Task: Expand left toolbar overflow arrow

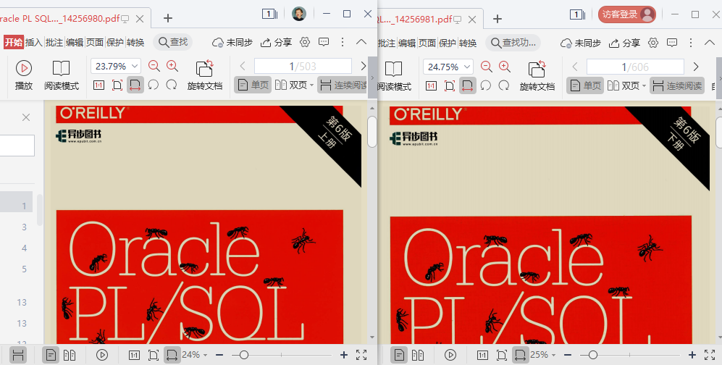Action: (372, 77)
